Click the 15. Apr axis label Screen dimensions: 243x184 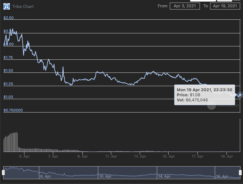169,156
